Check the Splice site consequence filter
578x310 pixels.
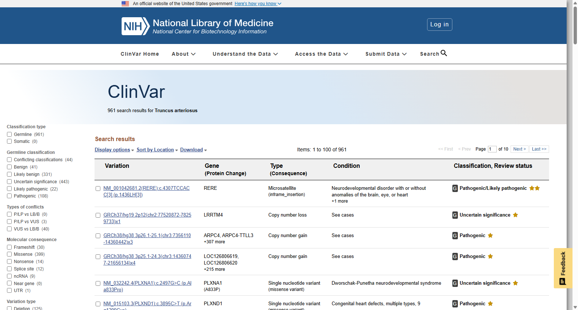(x=10, y=269)
